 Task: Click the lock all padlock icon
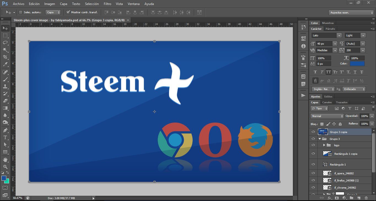340,124
